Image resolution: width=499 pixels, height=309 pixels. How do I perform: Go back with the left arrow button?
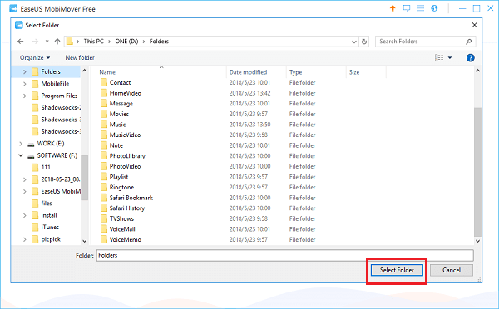[21, 42]
